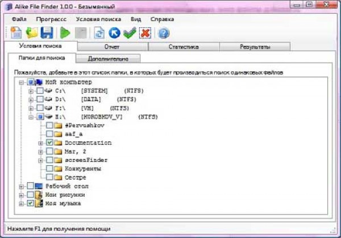Select the Мои рисунки tree row
Image resolution: width=341 pixels, height=238 pixels.
coord(65,195)
